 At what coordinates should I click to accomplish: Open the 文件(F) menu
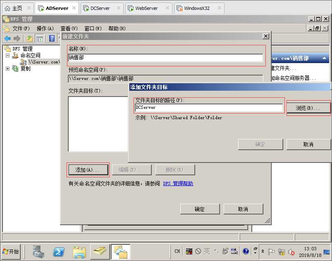[21, 28]
